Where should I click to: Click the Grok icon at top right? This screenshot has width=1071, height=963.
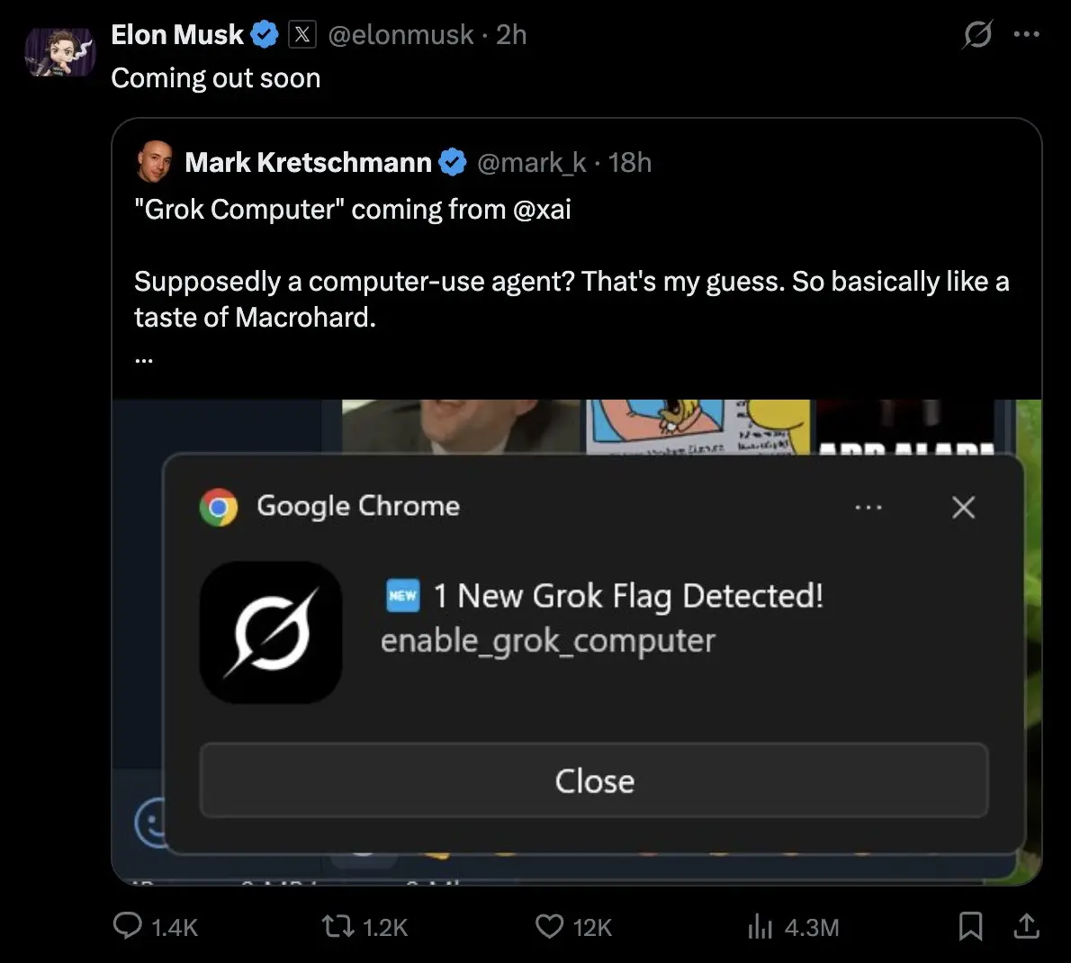pos(977,35)
